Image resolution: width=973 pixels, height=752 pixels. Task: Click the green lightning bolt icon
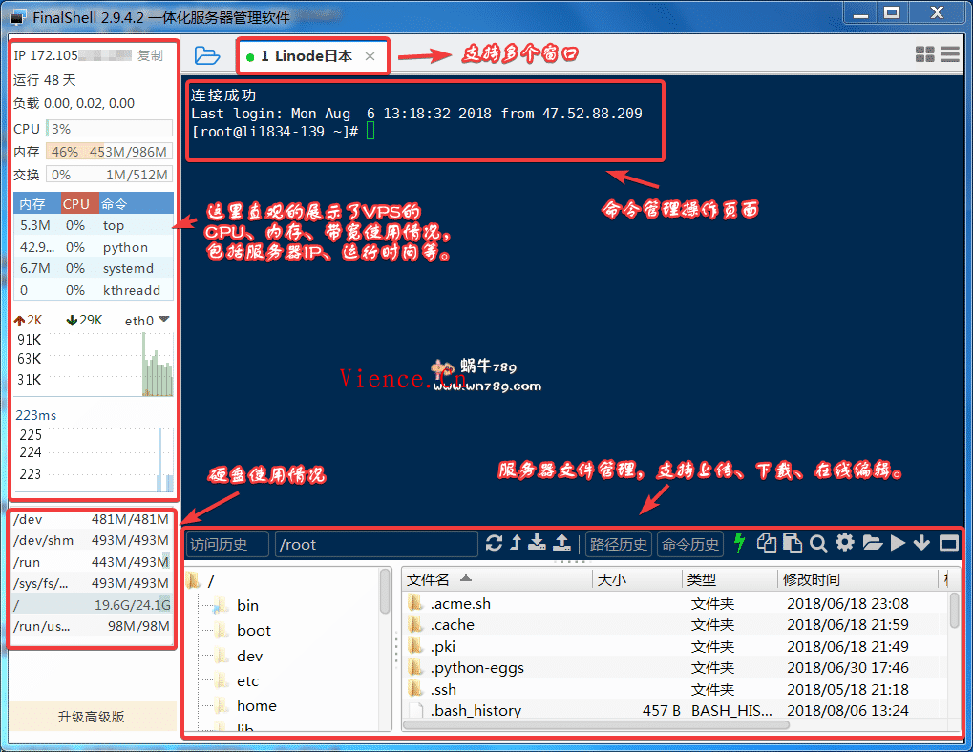pyautogui.click(x=739, y=543)
